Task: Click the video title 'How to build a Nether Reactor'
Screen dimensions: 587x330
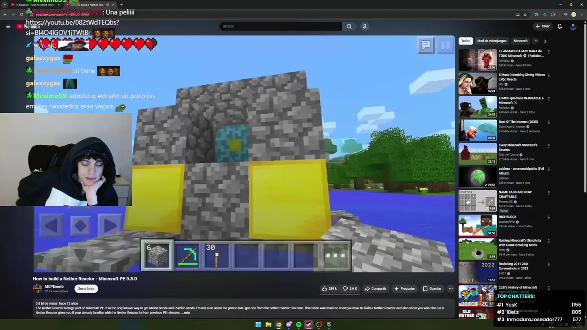Action: (85, 279)
